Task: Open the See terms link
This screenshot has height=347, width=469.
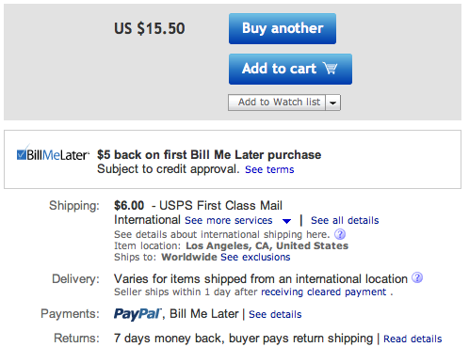Action: (x=269, y=169)
